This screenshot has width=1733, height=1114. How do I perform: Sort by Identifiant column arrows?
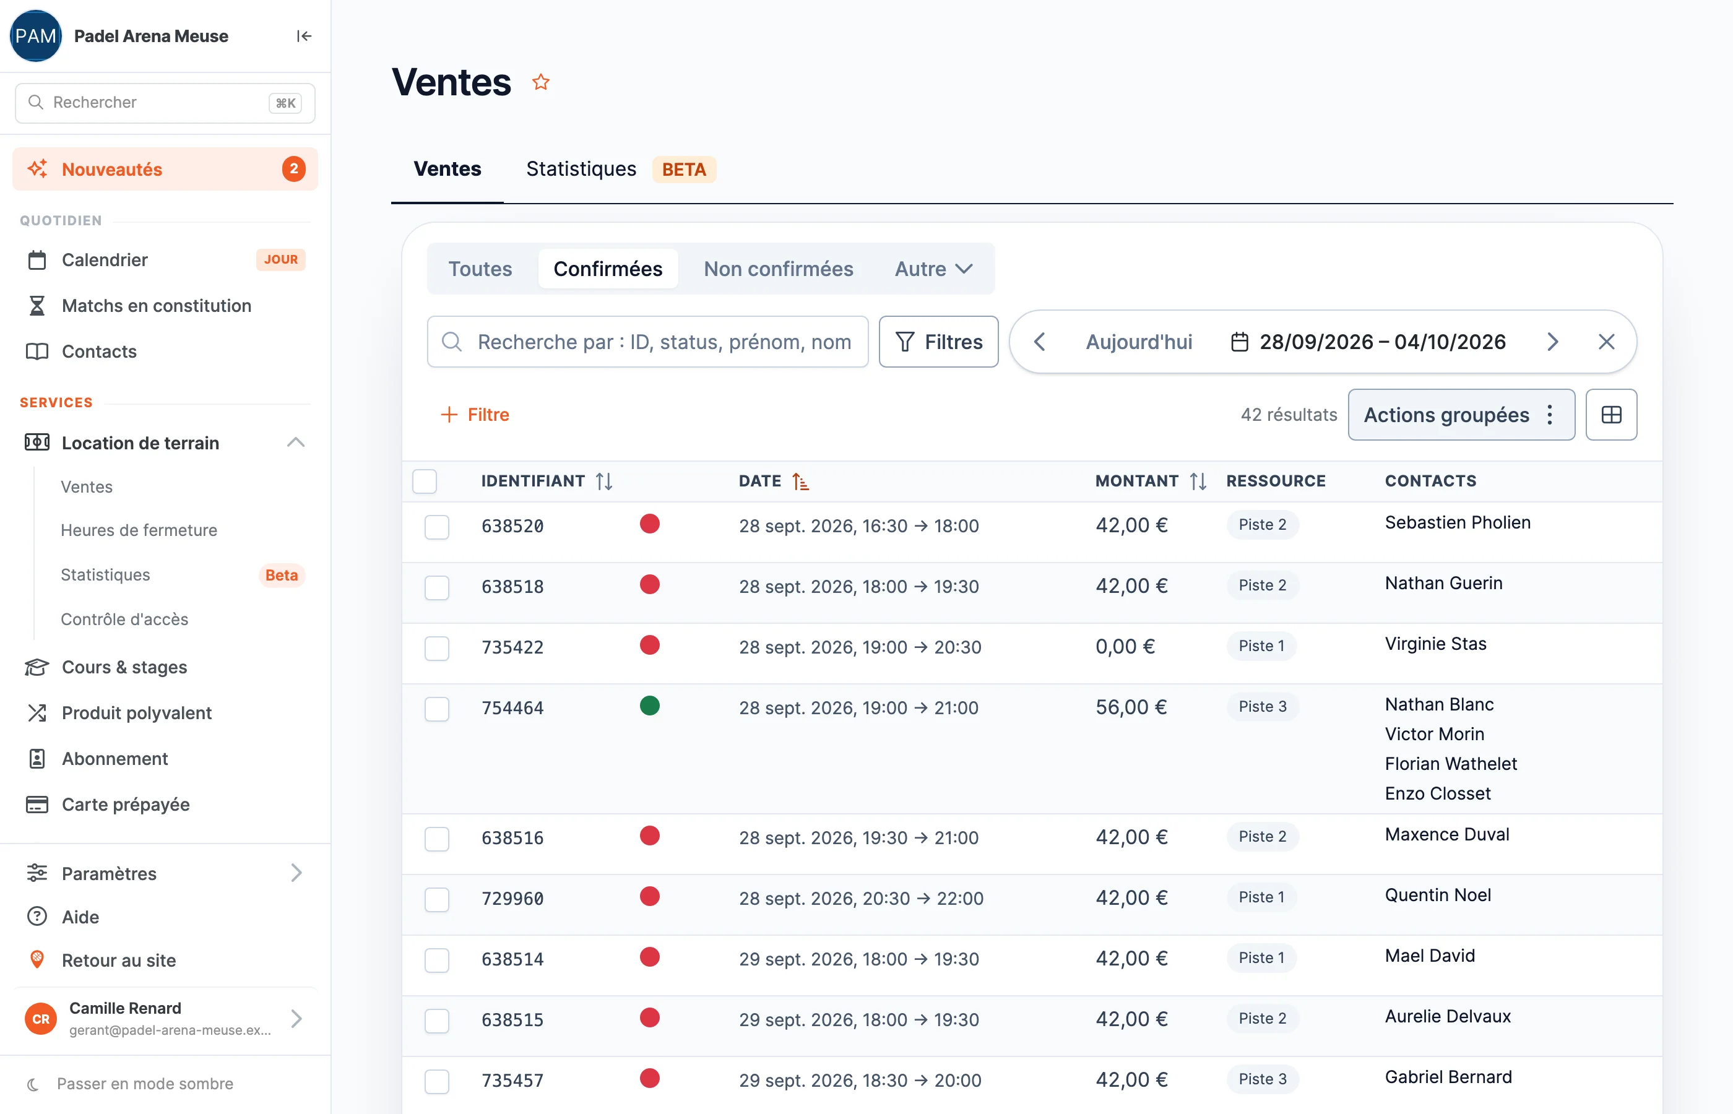[x=604, y=481]
